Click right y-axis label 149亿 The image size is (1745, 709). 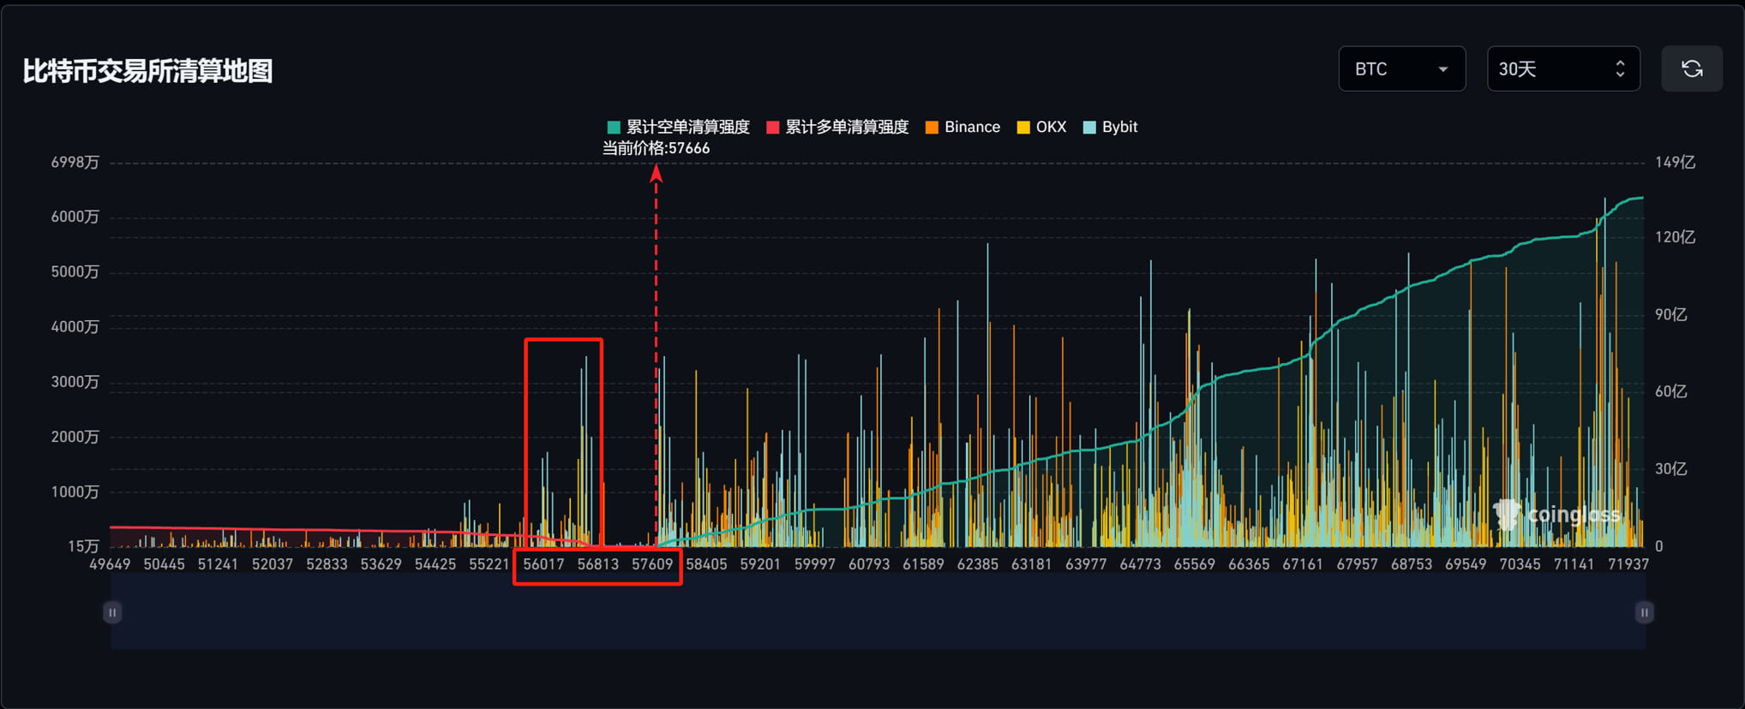coord(1675,162)
